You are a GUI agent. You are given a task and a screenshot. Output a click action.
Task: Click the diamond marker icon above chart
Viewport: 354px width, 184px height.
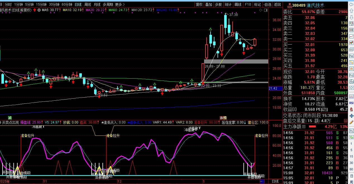(260, 10)
